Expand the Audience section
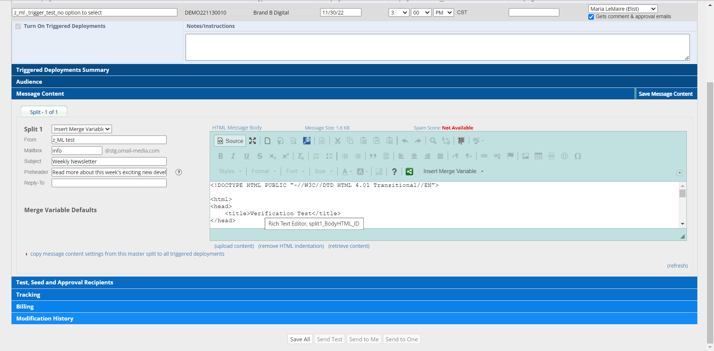This screenshot has height=351, width=714. [29, 82]
